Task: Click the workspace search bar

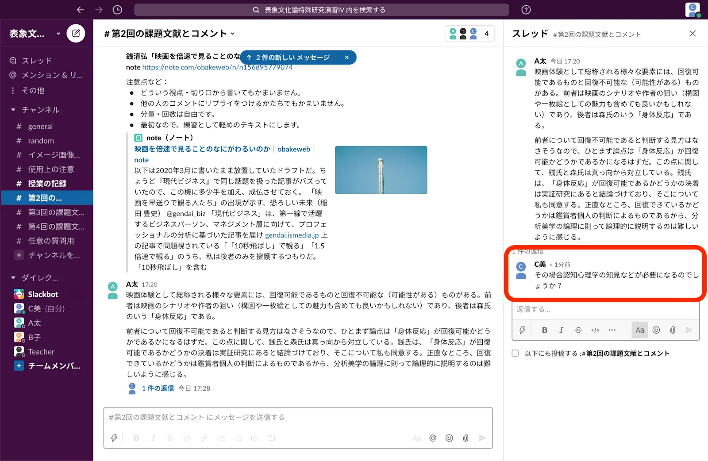Action: (x=321, y=10)
